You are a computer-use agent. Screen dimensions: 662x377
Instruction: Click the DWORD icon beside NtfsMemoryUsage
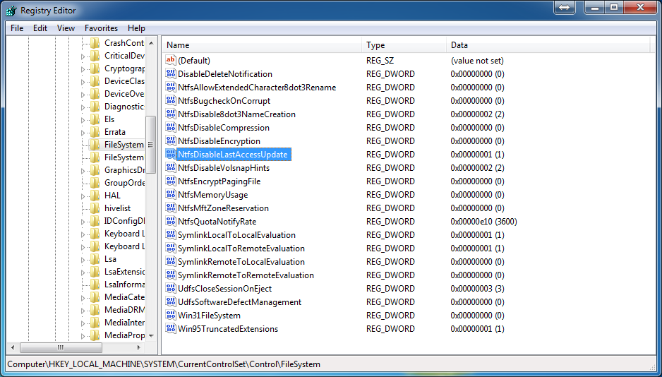tap(170, 195)
